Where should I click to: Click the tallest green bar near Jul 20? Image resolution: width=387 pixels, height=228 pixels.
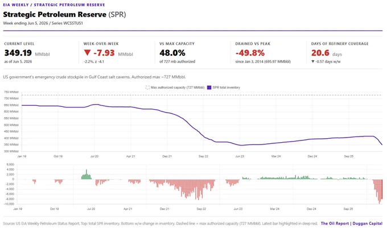pos(87,174)
